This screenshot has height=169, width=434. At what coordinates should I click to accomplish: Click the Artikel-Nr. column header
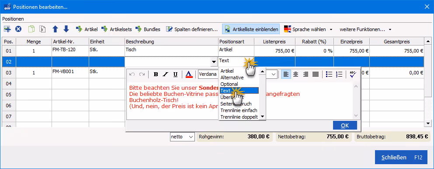(x=70, y=42)
